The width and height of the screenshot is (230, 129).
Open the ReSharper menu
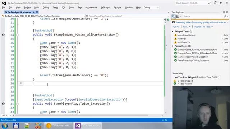(105, 8)
